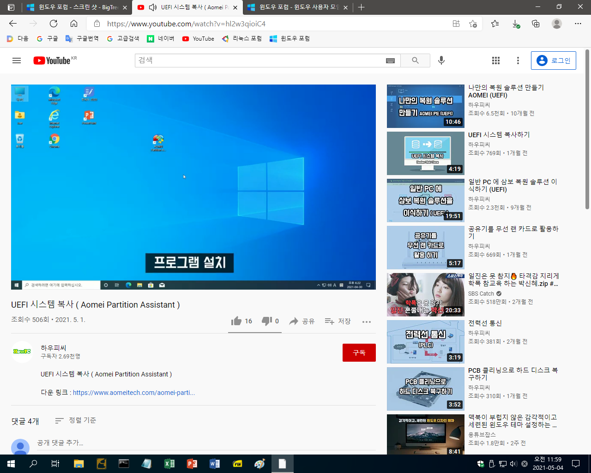The image size is (591, 473).
Task: Click the page vertical scrollbar
Action: [587, 129]
